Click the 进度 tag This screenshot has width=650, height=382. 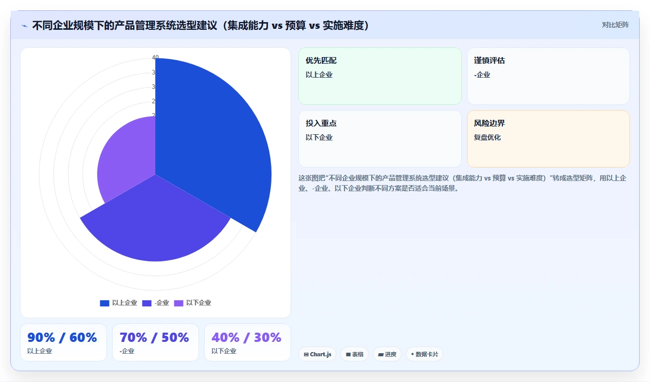tap(387, 354)
